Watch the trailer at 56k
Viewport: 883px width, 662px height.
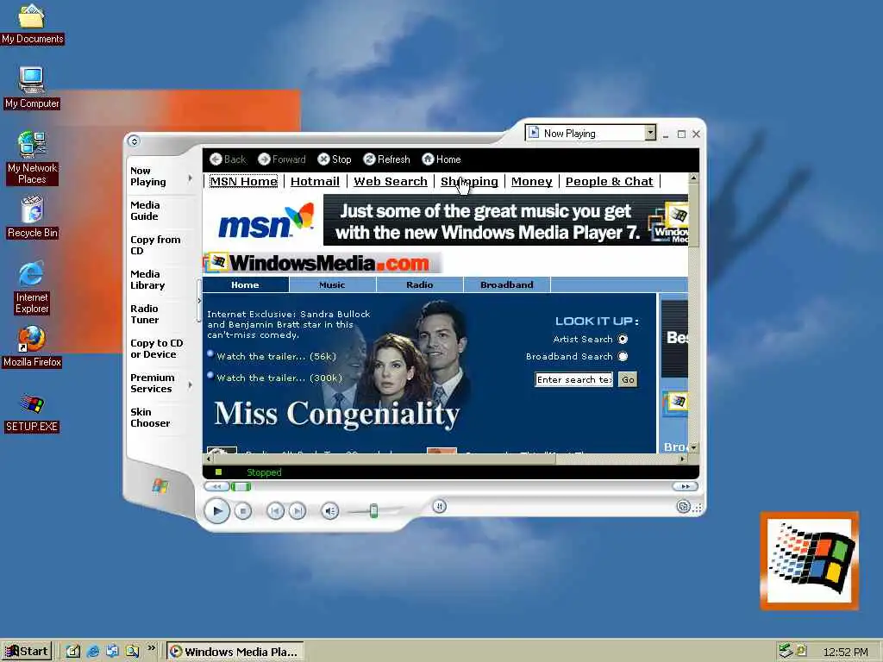tap(277, 356)
